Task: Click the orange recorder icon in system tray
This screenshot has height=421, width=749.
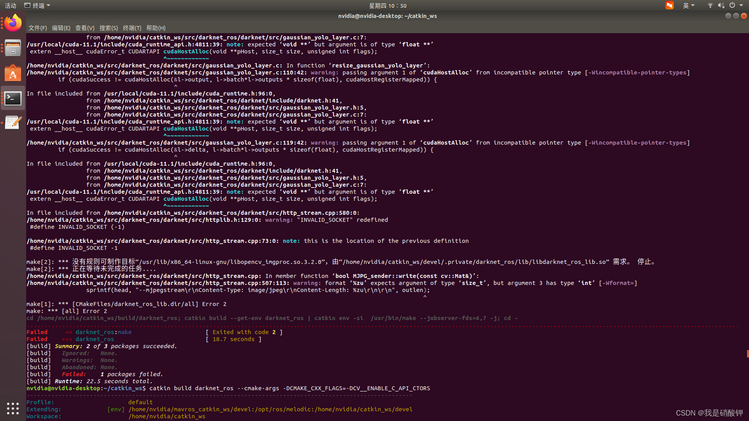Action: (x=669, y=5)
